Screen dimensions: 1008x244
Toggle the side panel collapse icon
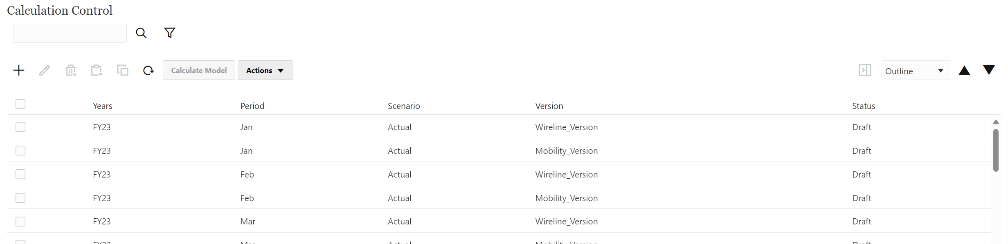[x=864, y=70]
